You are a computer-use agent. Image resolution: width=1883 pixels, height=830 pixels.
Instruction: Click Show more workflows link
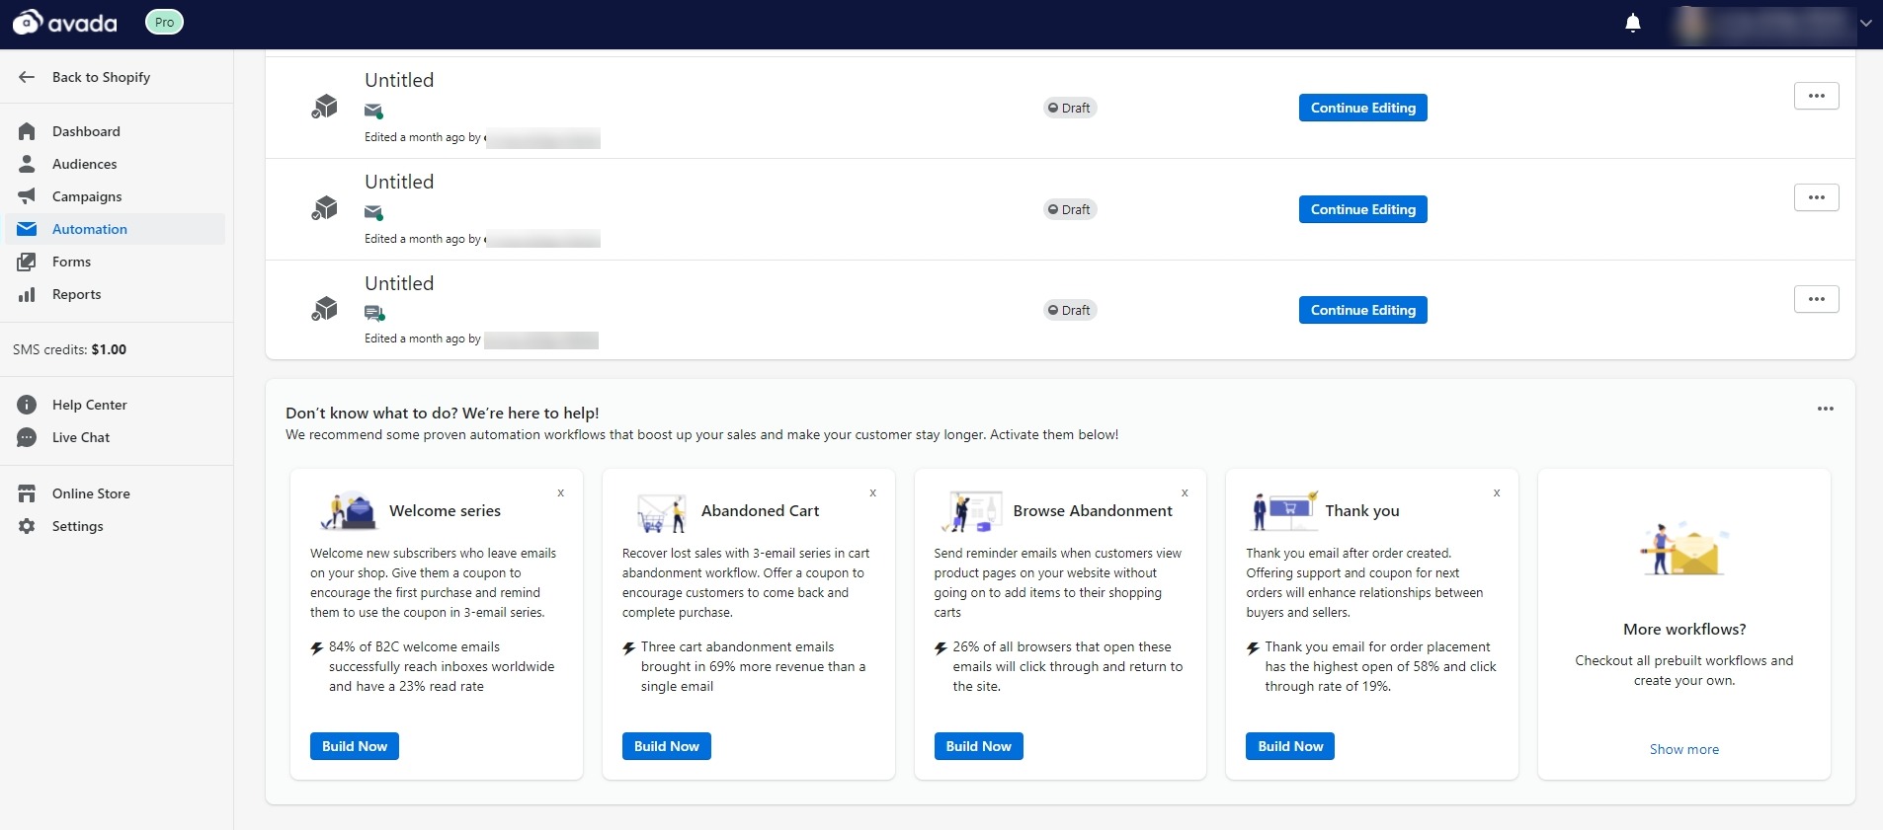click(1683, 749)
